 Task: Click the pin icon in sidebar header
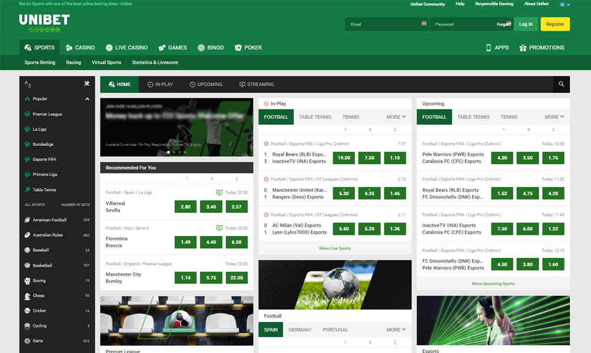[87, 84]
